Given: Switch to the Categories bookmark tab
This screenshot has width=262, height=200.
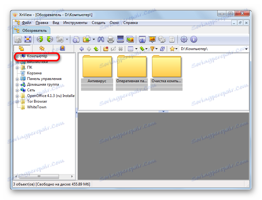Looking at the screenshot, I should [x=63, y=49].
